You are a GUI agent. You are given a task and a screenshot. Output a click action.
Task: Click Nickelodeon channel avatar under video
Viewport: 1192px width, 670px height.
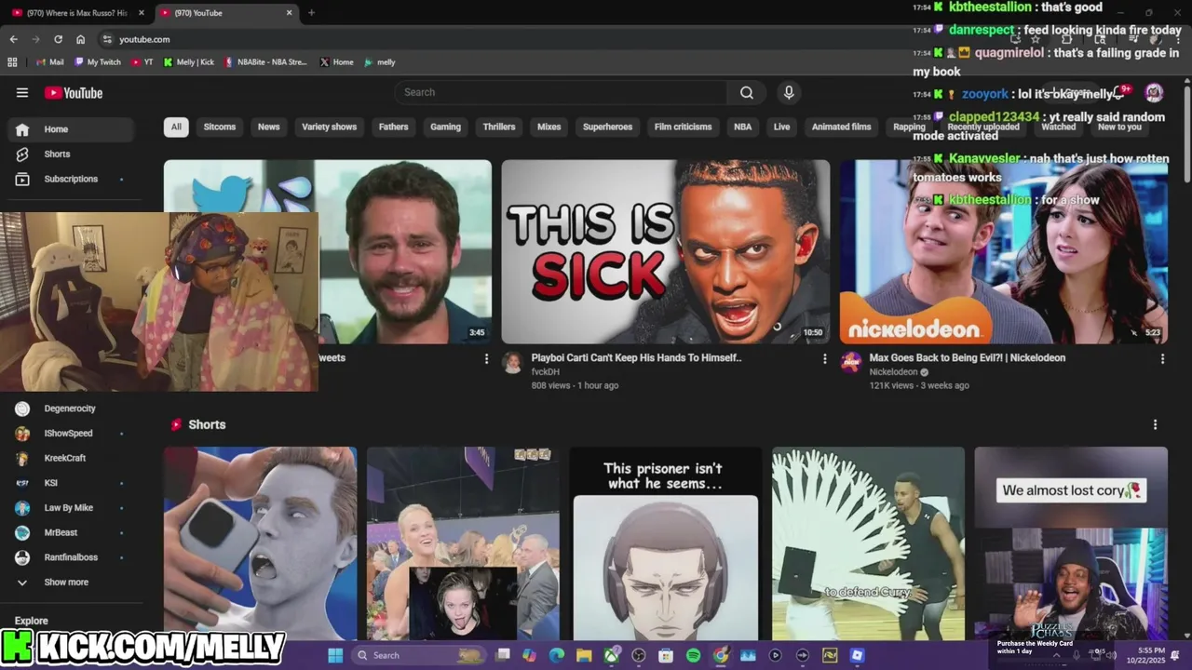pos(850,363)
